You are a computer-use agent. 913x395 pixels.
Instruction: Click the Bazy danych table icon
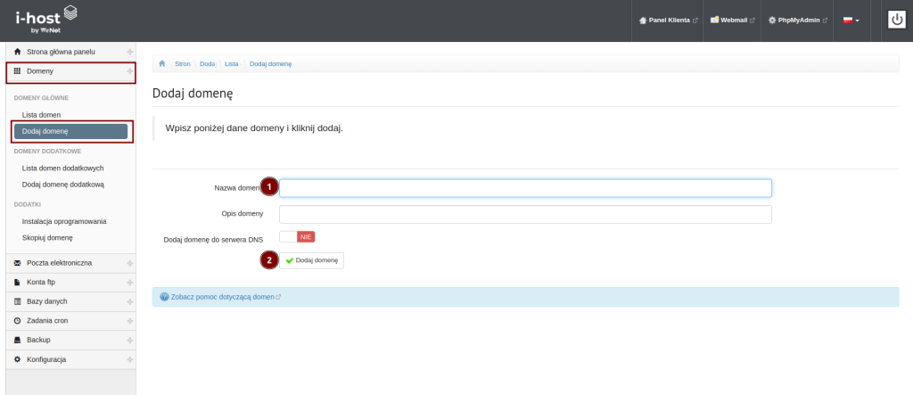tap(17, 301)
